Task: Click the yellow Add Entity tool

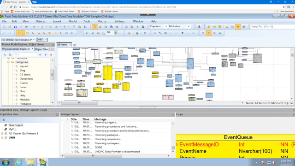Action: 28,33
